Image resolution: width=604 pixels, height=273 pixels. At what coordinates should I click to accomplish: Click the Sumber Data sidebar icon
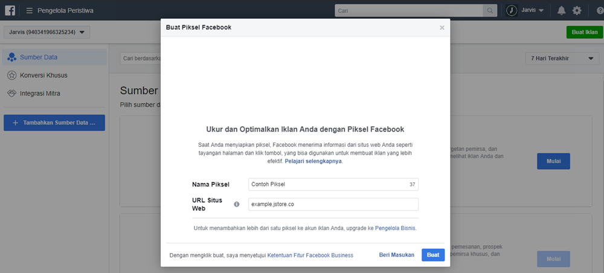click(x=12, y=57)
